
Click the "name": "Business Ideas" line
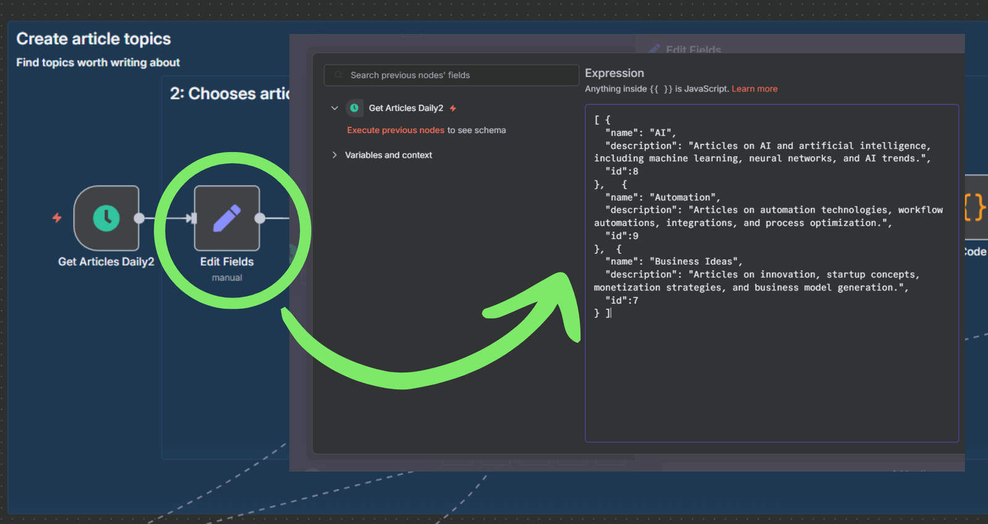[x=674, y=261]
